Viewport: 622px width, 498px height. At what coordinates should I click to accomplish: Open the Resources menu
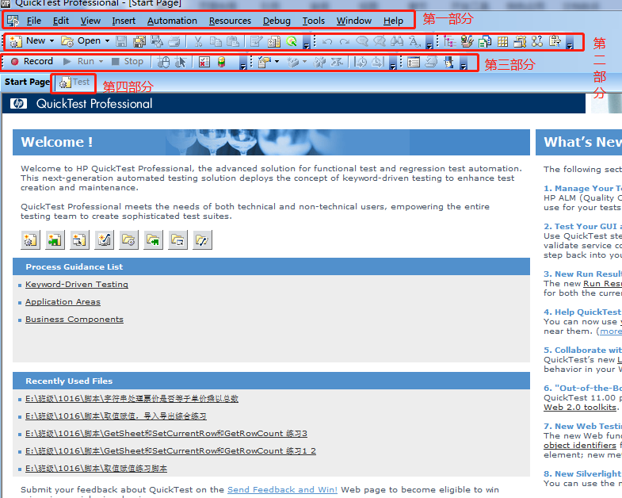(x=230, y=21)
